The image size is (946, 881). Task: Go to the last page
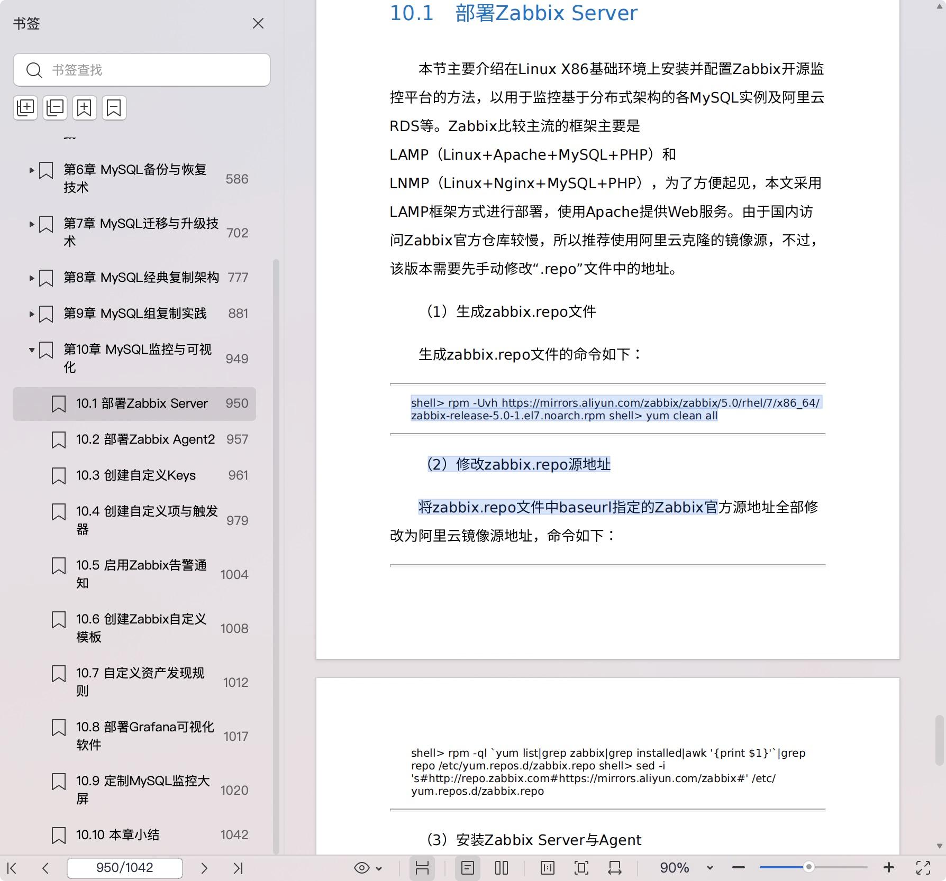(238, 868)
